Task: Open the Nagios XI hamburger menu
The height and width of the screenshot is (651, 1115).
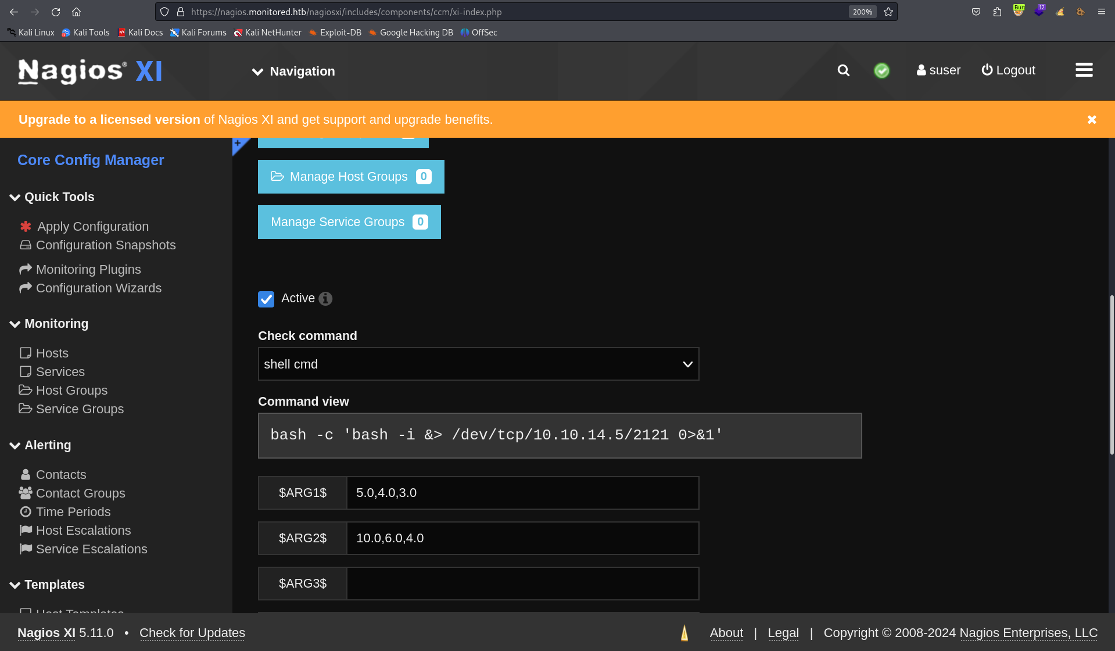Action: (x=1084, y=70)
